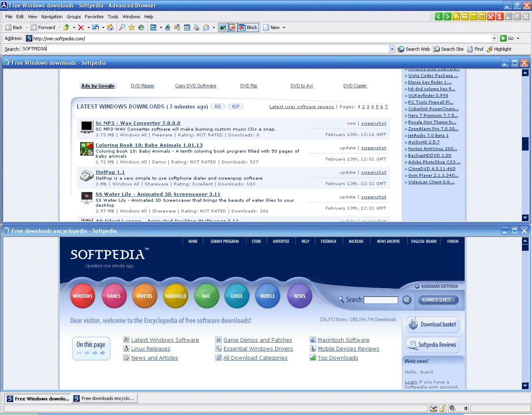Close all windows with red X icon

click(491, 17)
